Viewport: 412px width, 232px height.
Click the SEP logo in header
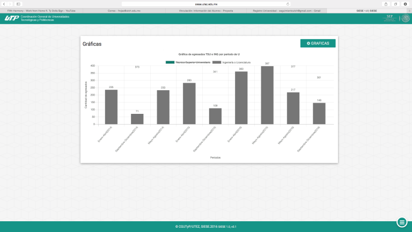click(x=391, y=18)
